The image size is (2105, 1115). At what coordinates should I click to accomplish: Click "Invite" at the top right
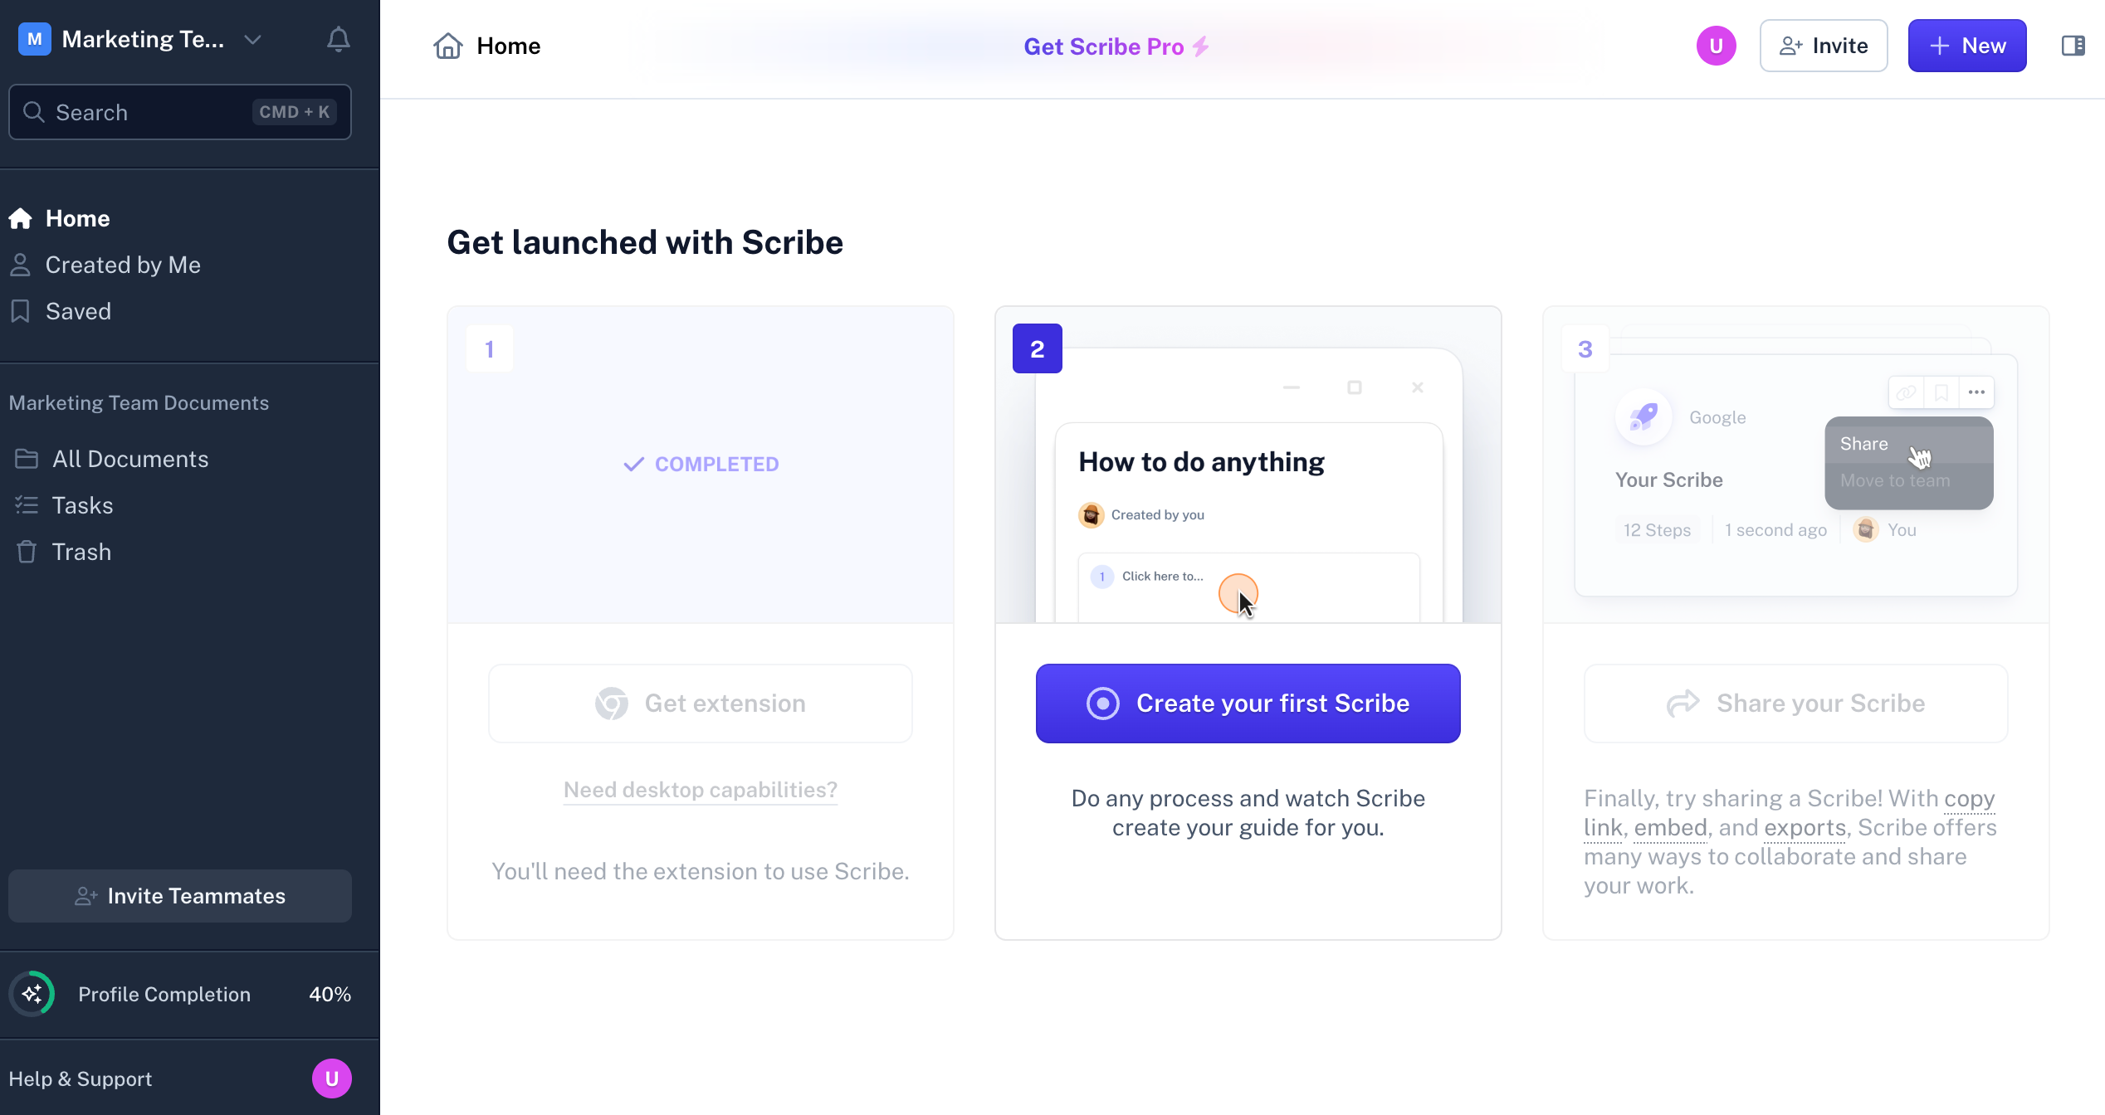1823,46
